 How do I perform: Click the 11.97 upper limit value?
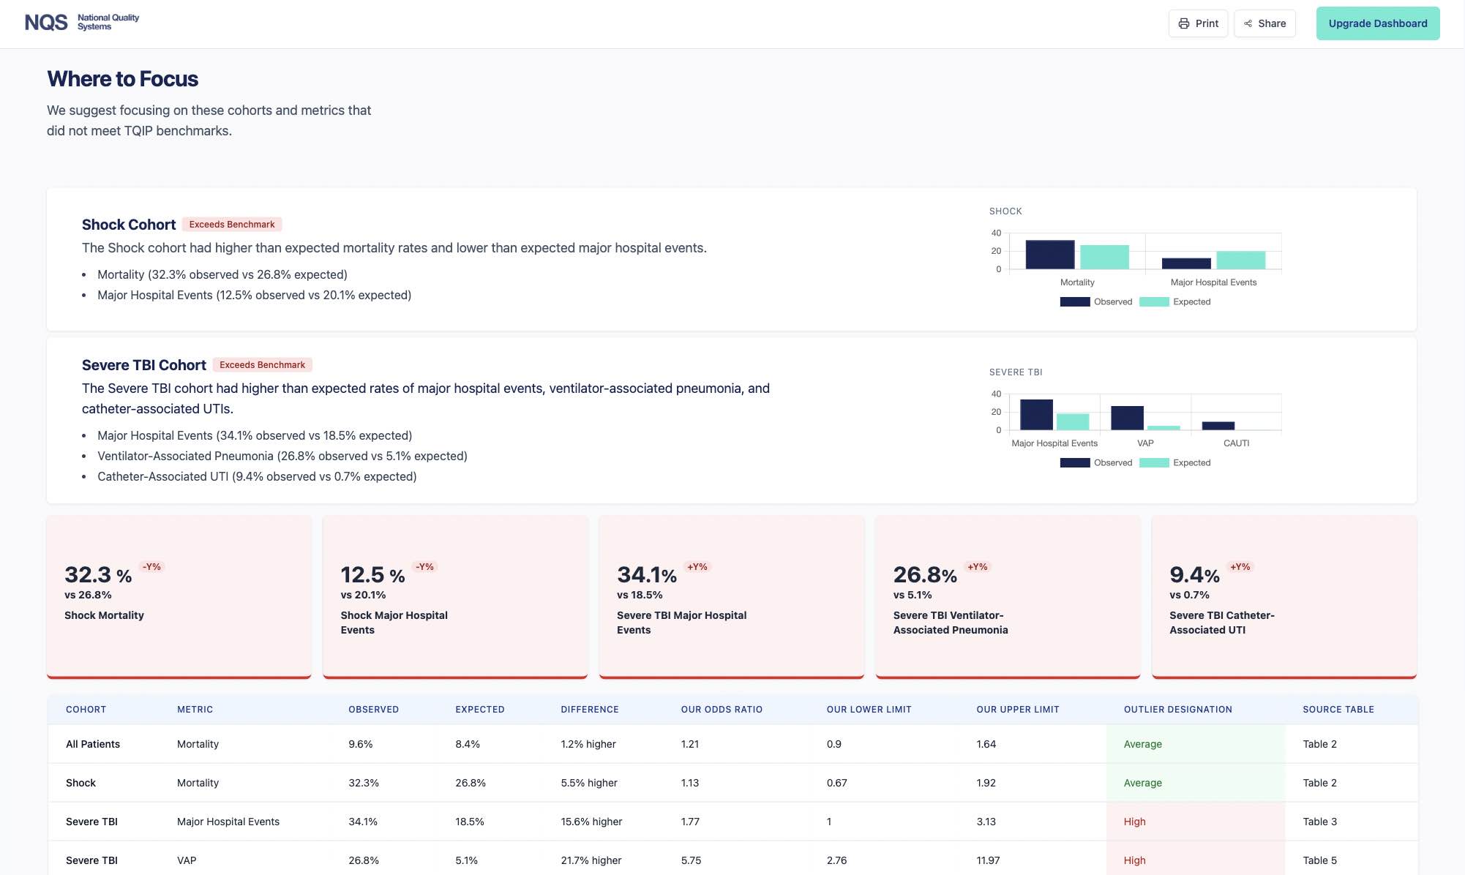click(988, 860)
